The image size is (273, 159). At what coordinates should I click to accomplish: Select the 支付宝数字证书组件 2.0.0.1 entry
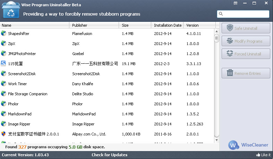pos(33,134)
